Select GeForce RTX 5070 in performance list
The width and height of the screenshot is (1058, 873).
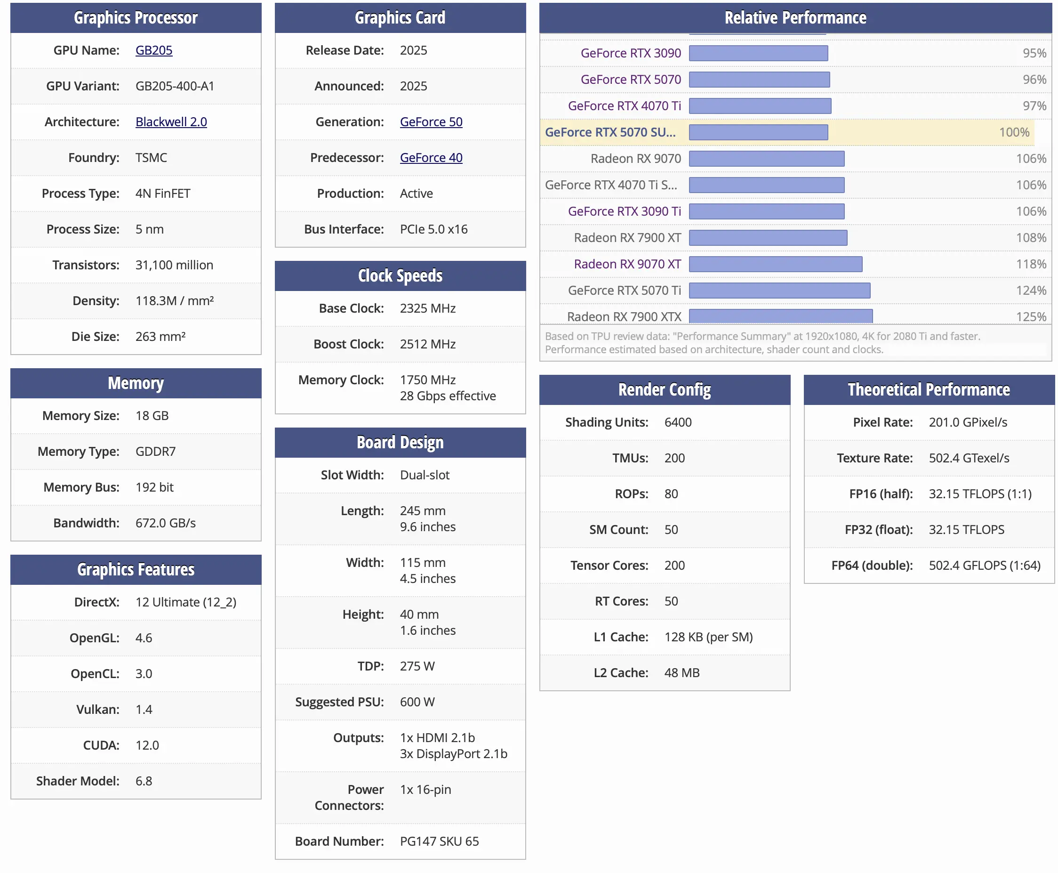point(630,80)
